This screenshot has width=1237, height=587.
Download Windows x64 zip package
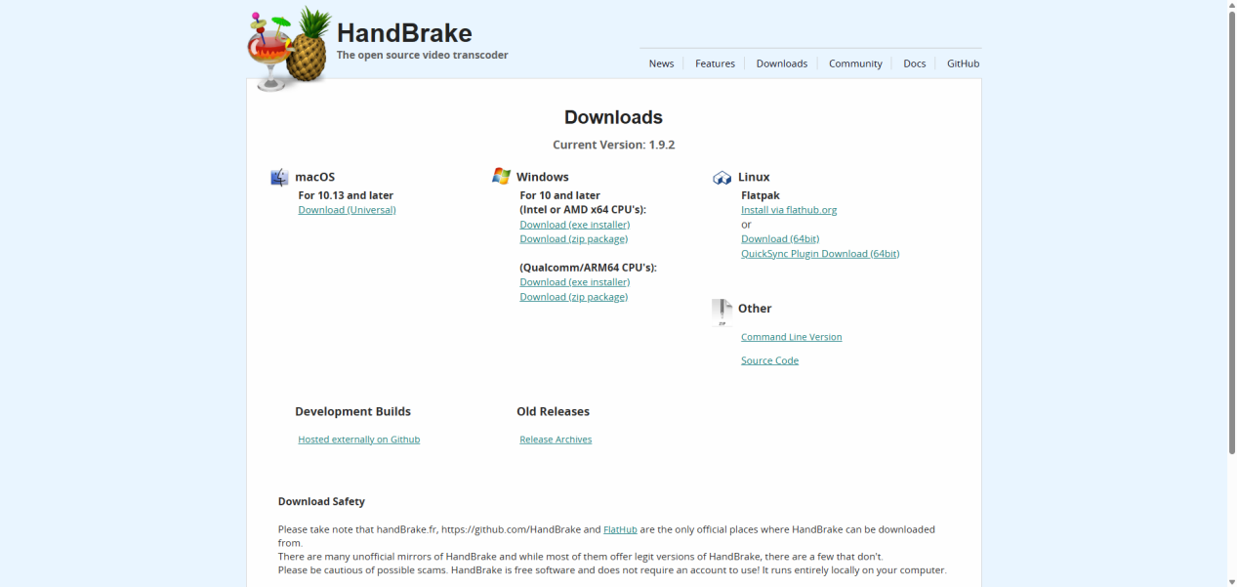pos(573,239)
